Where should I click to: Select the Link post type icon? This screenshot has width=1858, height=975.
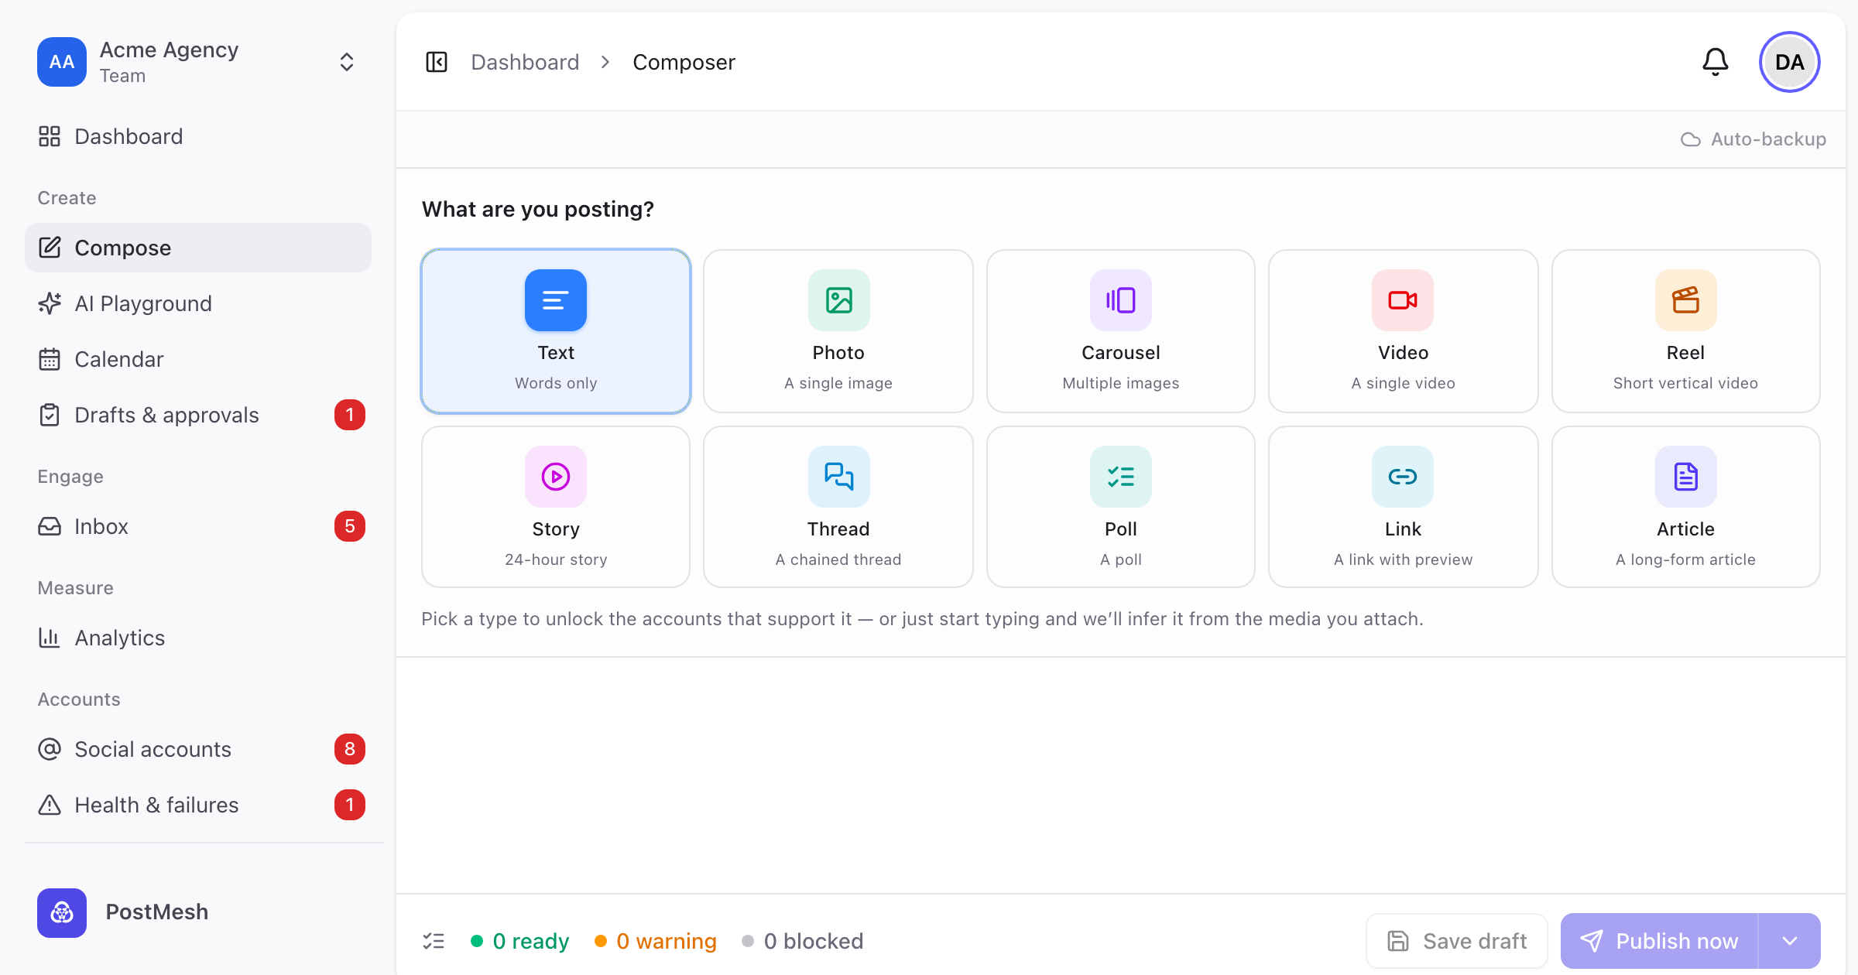pyautogui.click(x=1403, y=477)
